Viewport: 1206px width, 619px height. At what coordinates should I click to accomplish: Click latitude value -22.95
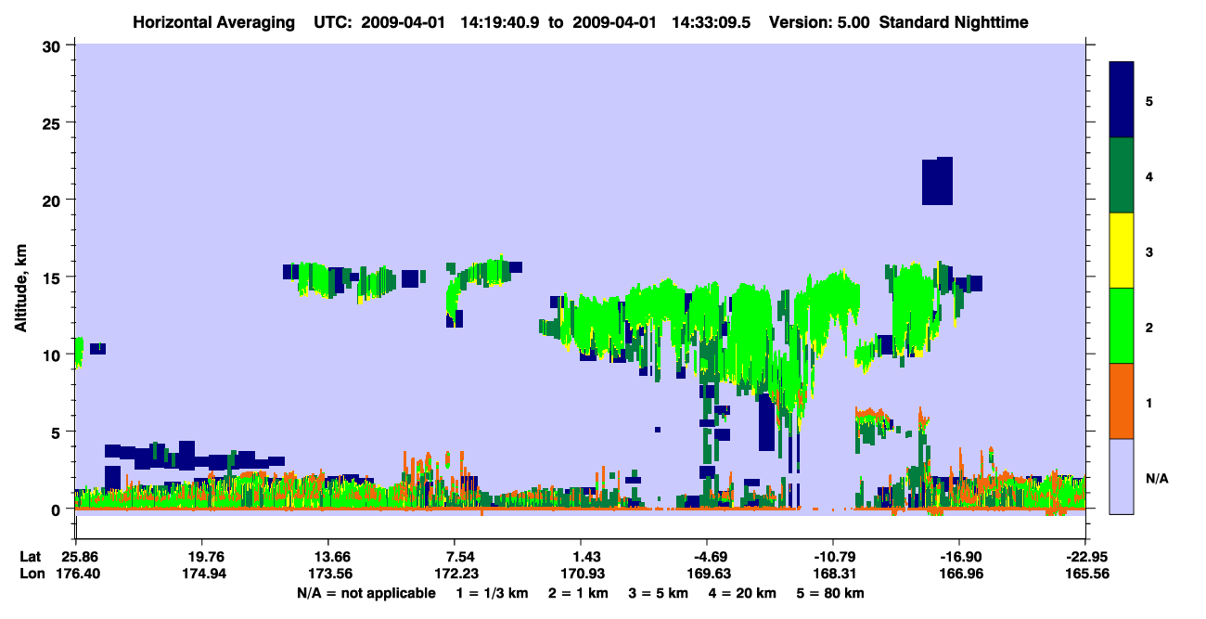click(1085, 557)
